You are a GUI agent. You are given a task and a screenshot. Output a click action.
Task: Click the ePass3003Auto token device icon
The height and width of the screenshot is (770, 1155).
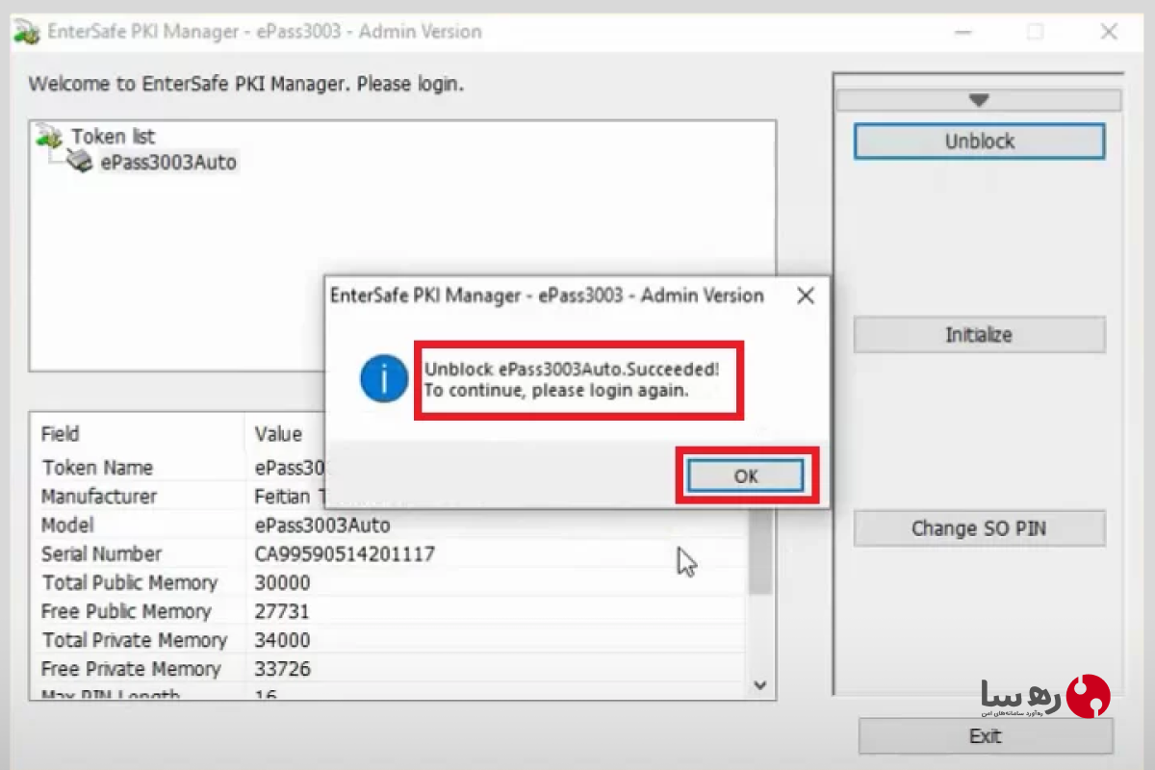(80, 162)
